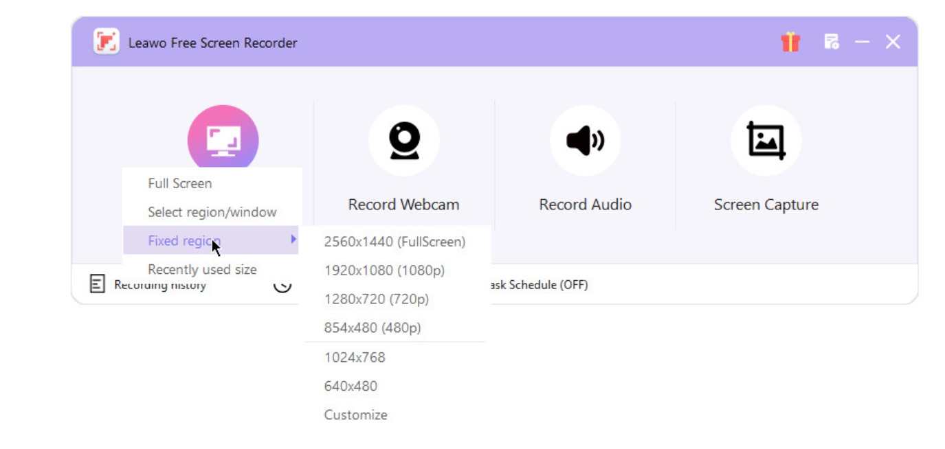Expand the Fixed region submenu arrow
The height and width of the screenshot is (449, 945).
click(x=293, y=240)
